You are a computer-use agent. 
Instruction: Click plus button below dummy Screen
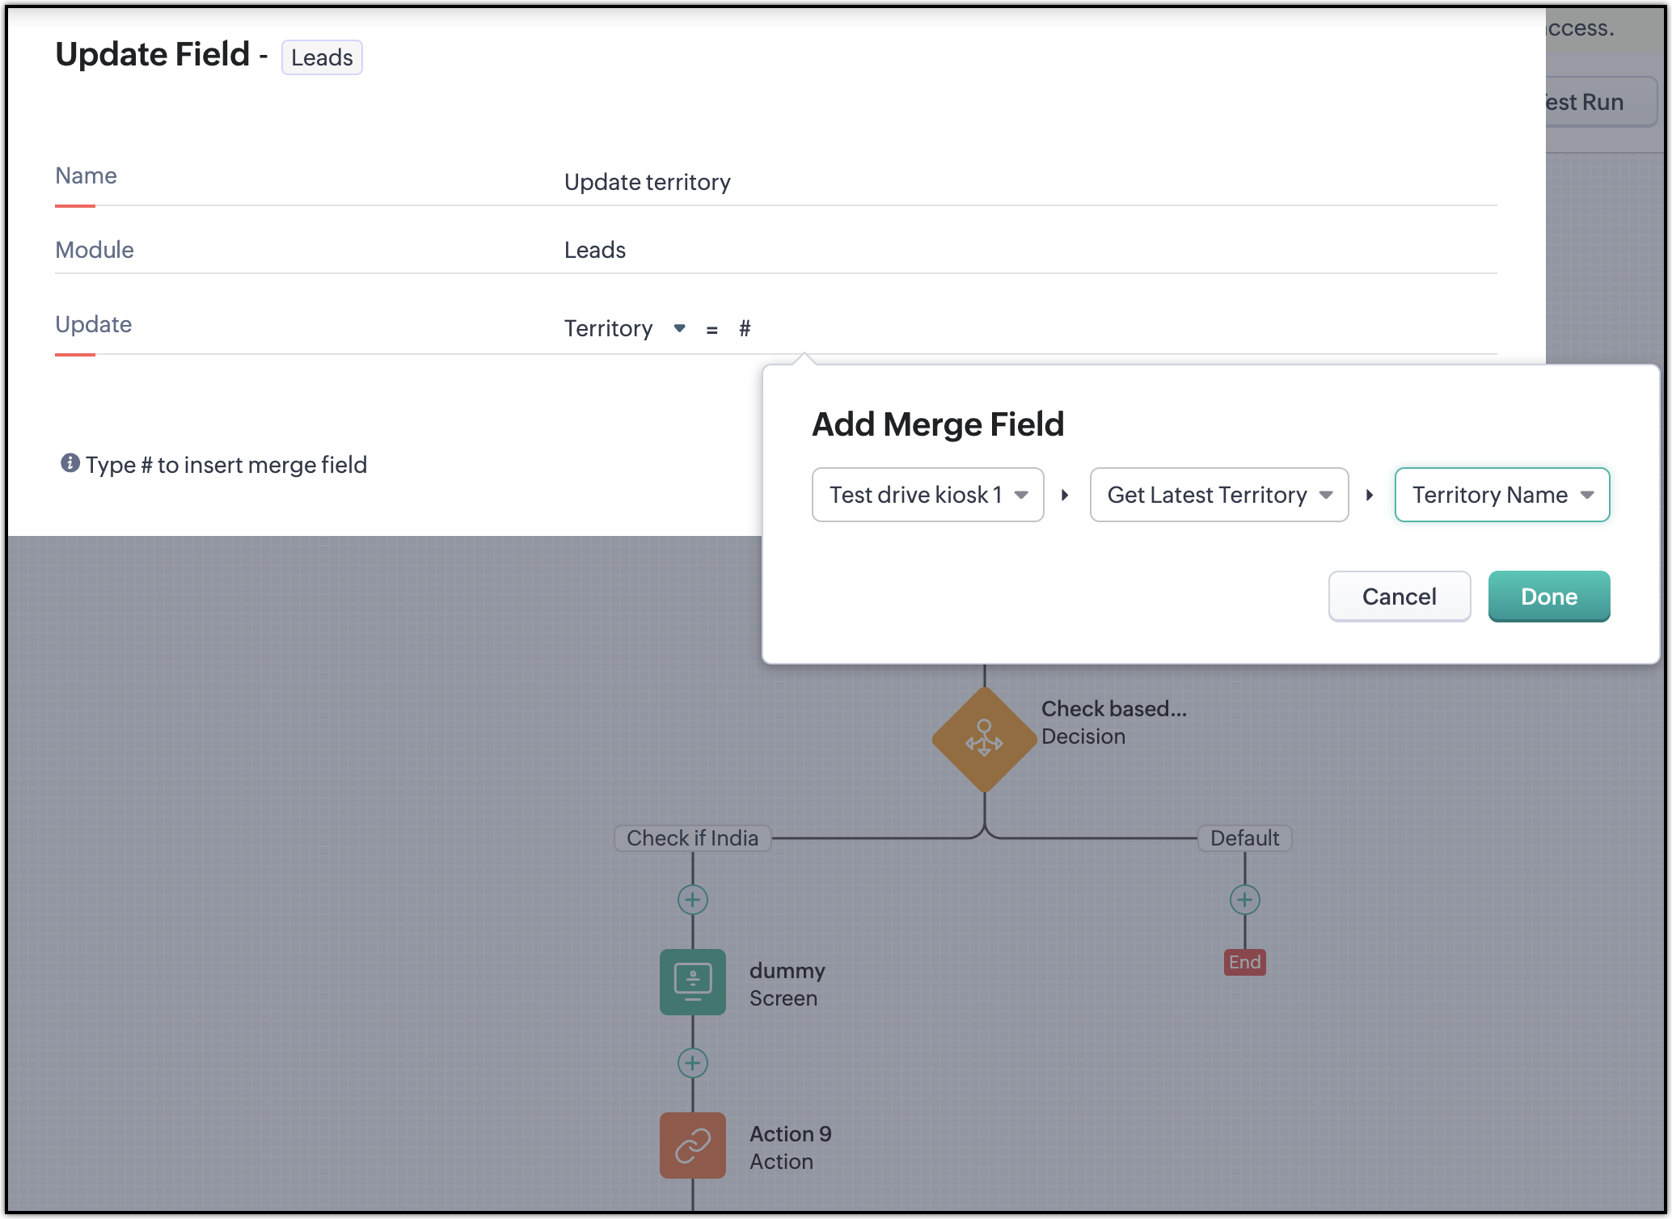click(x=693, y=1062)
